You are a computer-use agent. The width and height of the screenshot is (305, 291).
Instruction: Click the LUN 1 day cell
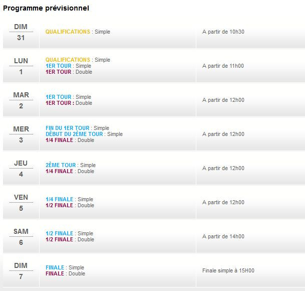click(21, 66)
